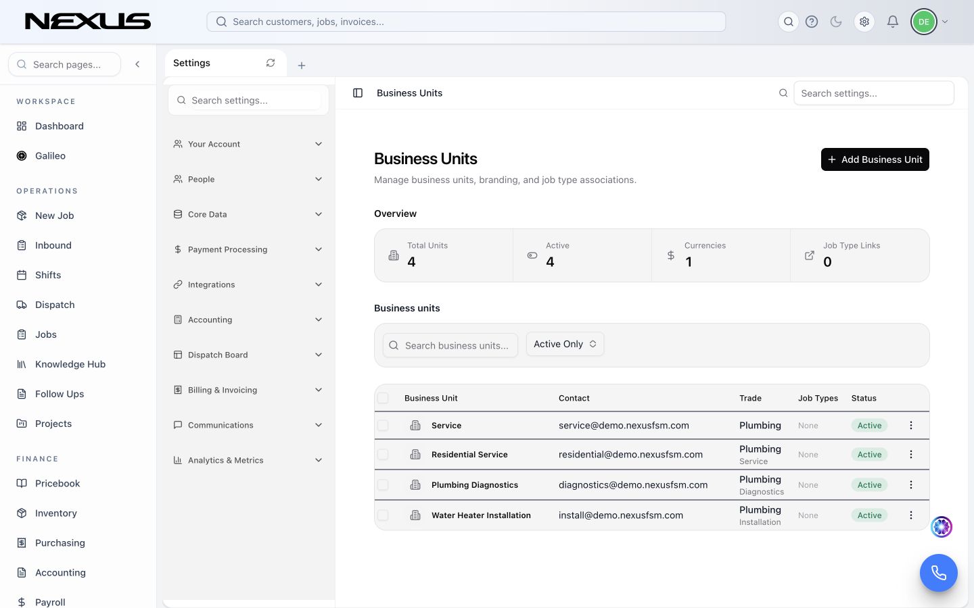Collapse the left sidebar arrow
This screenshot has height=608, width=974.
[x=137, y=64]
